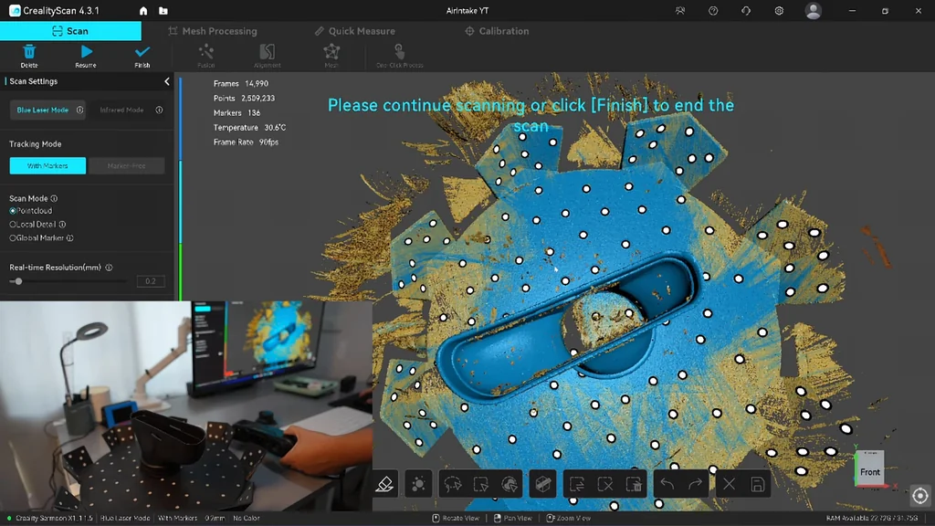
Task: Clear the current selection
Action: (x=605, y=484)
